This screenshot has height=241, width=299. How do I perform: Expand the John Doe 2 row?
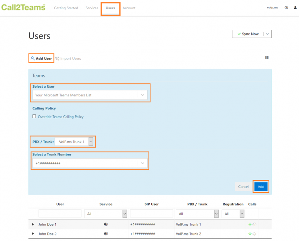point(33,233)
